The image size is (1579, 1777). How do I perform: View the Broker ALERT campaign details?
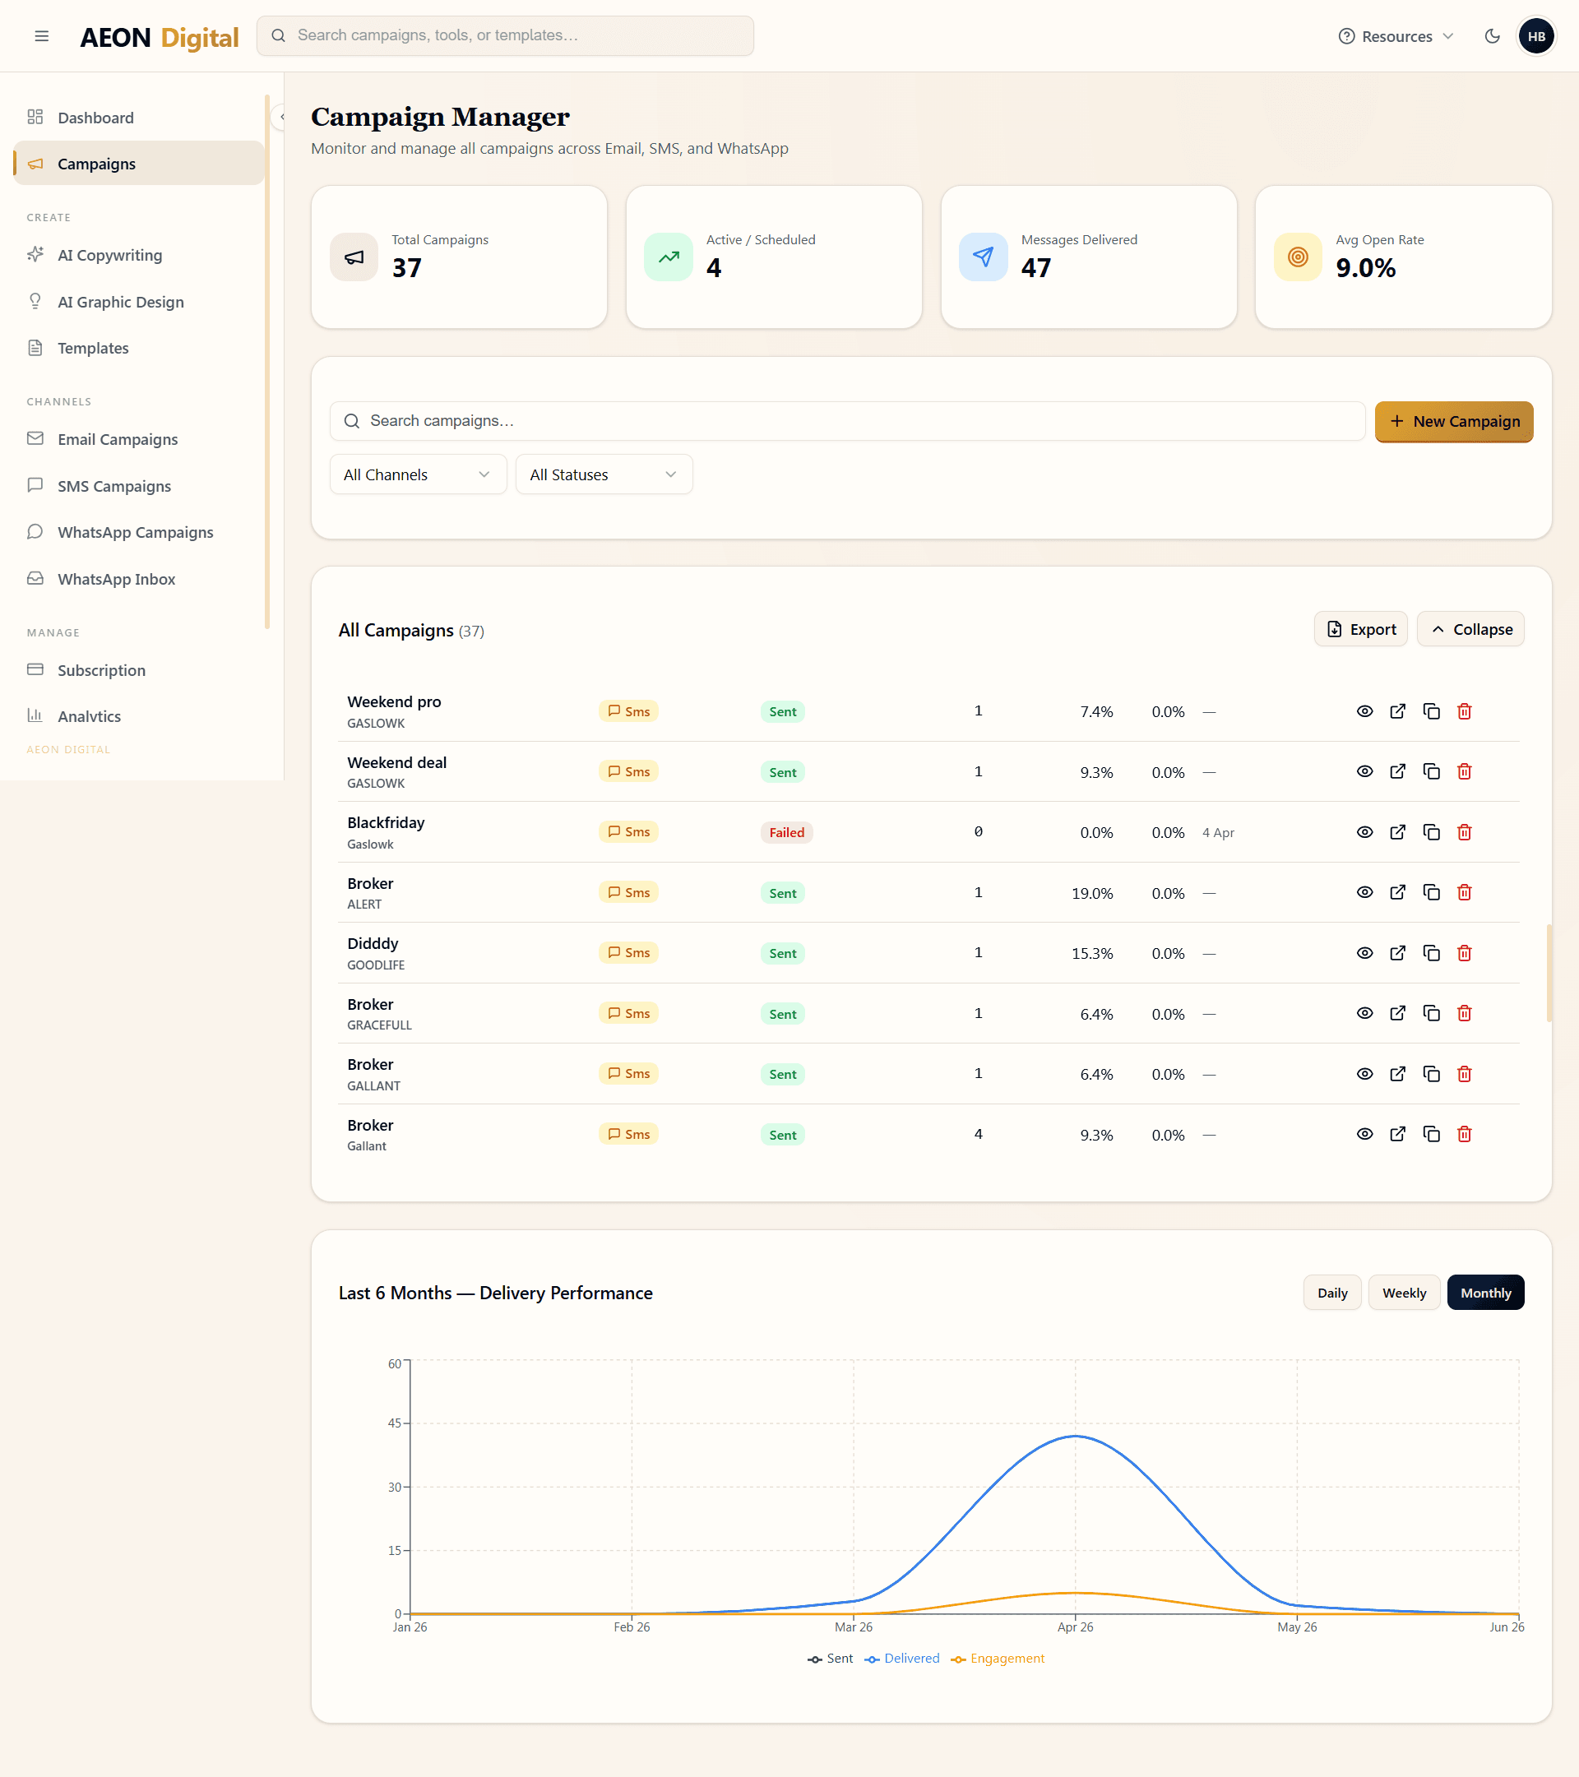pos(1364,892)
